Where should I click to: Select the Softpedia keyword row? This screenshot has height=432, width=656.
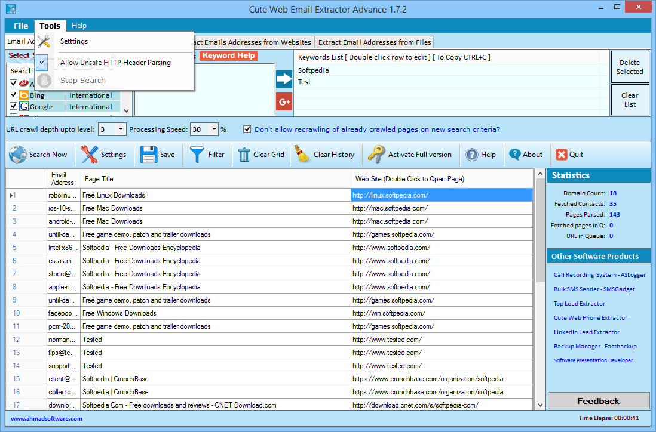[x=453, y=70]
